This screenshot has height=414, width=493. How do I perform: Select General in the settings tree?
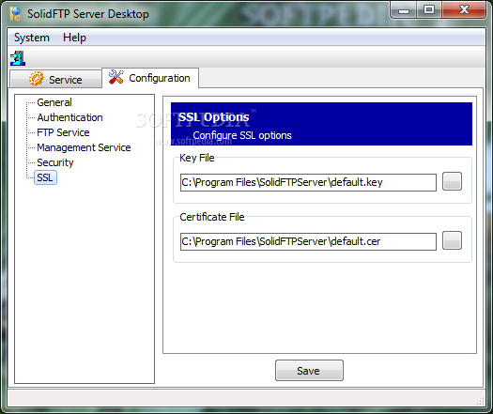[x=54, y=102]
